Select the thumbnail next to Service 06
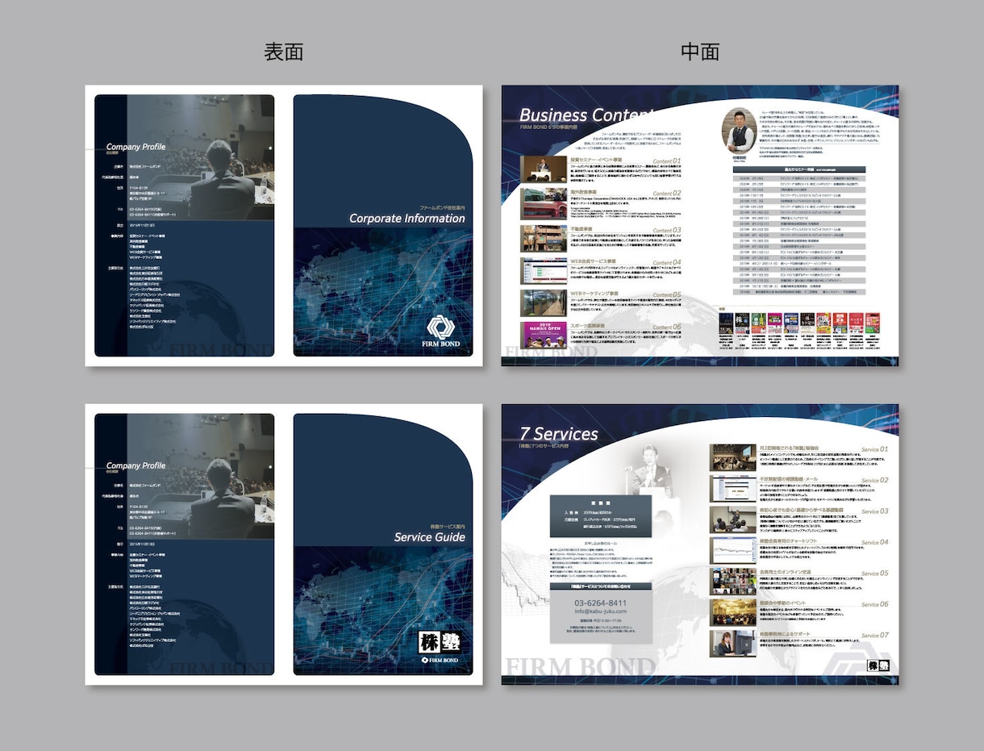This screenshot has width=984, height=751. click(x=732, y=611)
